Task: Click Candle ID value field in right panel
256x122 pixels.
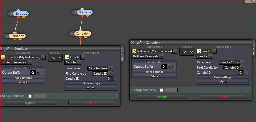Action: coord(241,73)
